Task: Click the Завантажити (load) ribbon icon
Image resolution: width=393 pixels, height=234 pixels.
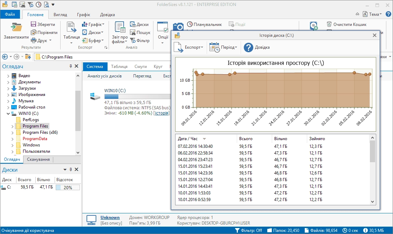Action: (x=16, y=28)
